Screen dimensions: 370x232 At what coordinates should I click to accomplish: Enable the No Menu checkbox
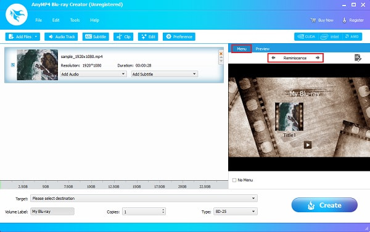click(234, 180)
